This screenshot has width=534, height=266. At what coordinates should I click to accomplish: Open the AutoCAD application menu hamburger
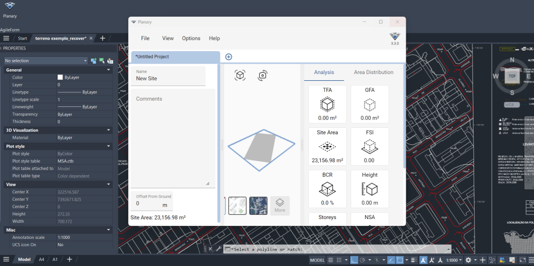[x=6, y=38]
